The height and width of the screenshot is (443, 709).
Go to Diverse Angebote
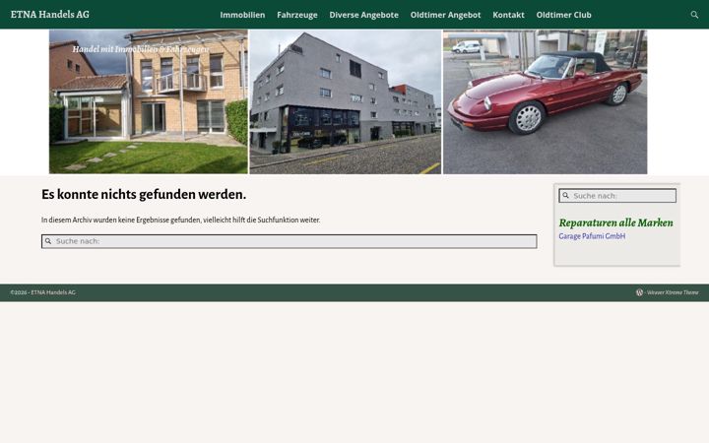point(364,15)
